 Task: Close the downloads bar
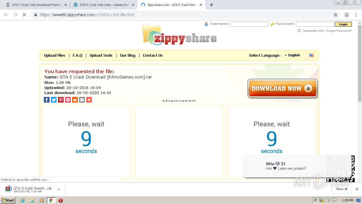pyautogui.click(x=357, y=189)
